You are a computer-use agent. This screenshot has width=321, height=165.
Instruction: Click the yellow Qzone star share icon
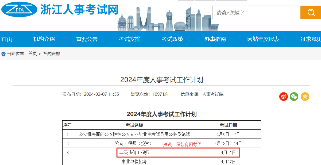tap(305, 97)
